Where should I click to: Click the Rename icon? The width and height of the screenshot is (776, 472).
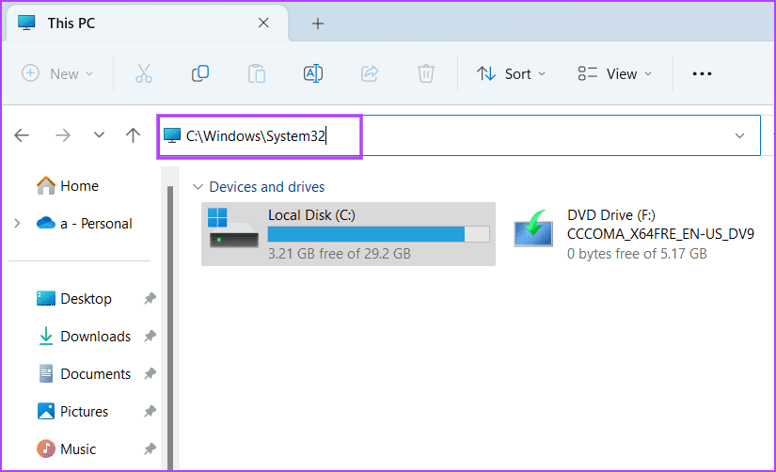click(x=313, y=73)
